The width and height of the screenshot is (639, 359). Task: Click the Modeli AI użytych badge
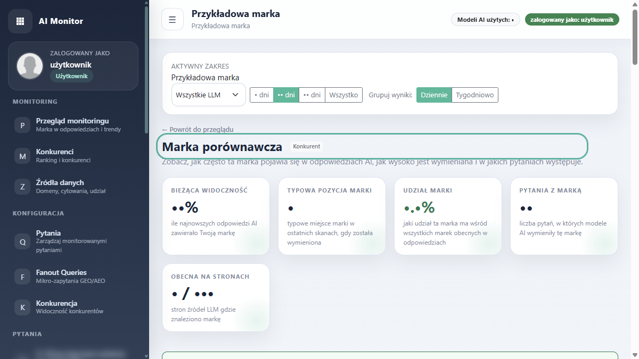(485, 20)
